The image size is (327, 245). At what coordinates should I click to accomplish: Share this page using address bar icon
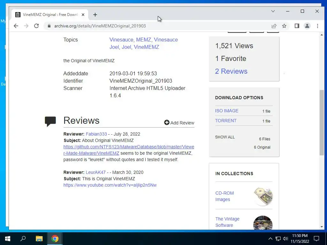tap(274, 26)
